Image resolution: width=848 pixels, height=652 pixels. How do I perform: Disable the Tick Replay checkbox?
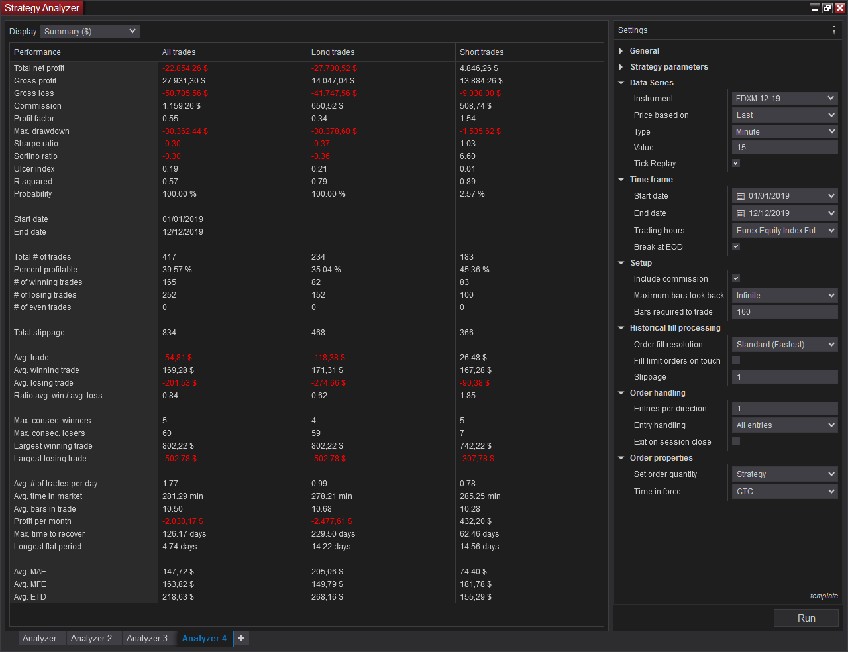[x=736, y=163]
